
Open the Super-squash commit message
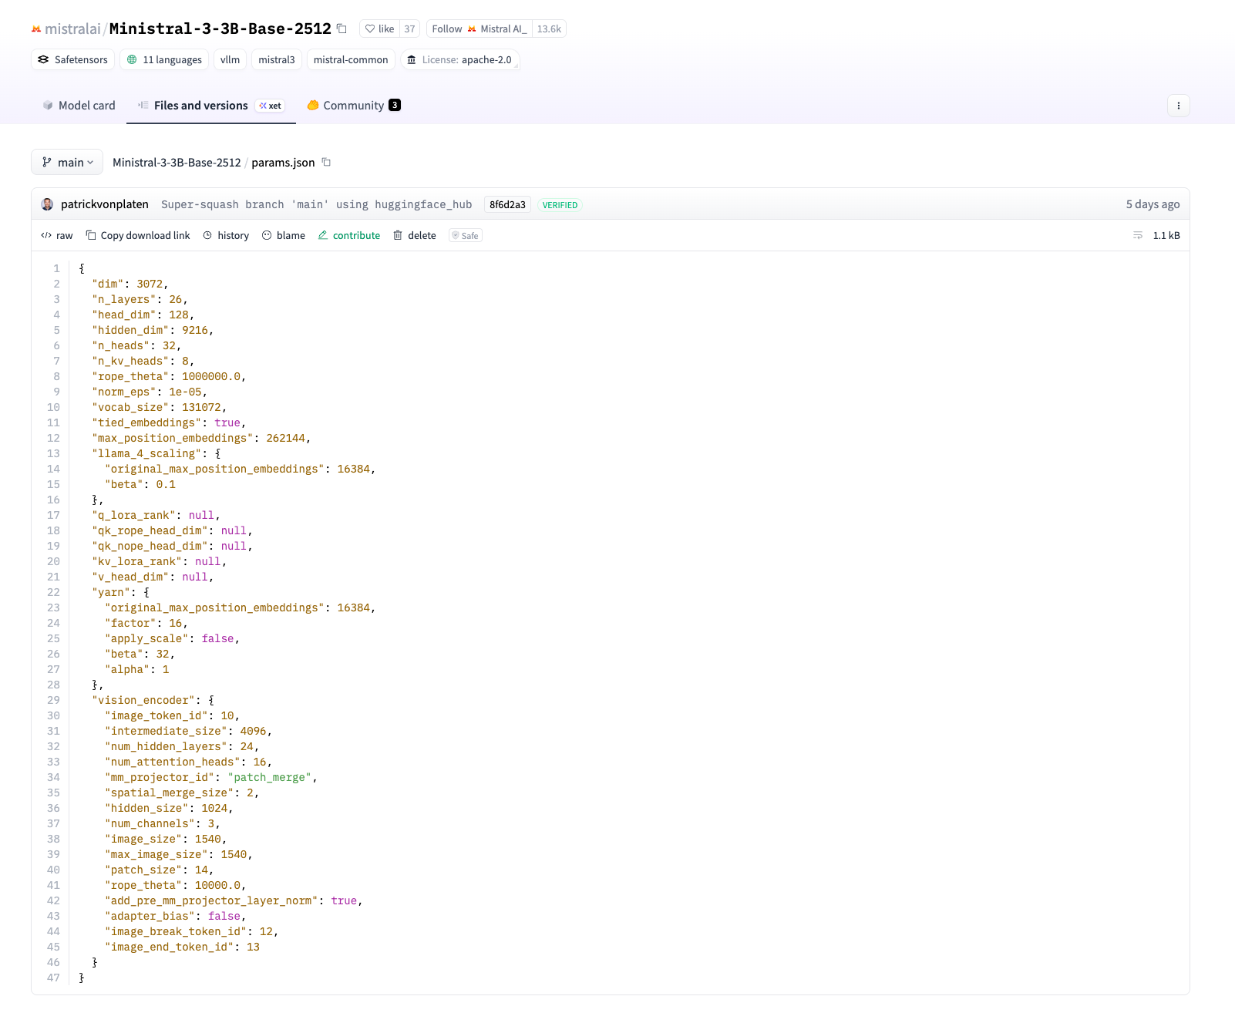coord(316,204)
